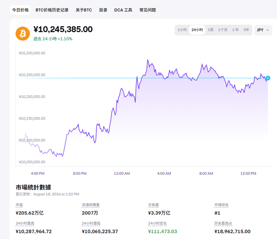Click the 24小时变化 stat label
Viewport: 277px width, 239px height.
coord(157,224)
